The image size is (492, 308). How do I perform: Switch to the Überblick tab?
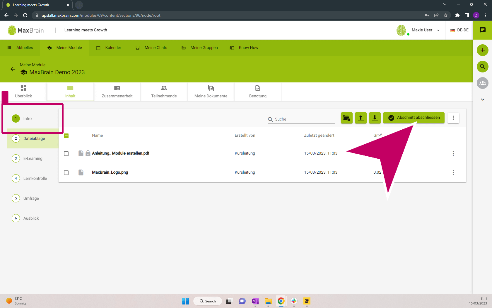(x=23, y=92)
